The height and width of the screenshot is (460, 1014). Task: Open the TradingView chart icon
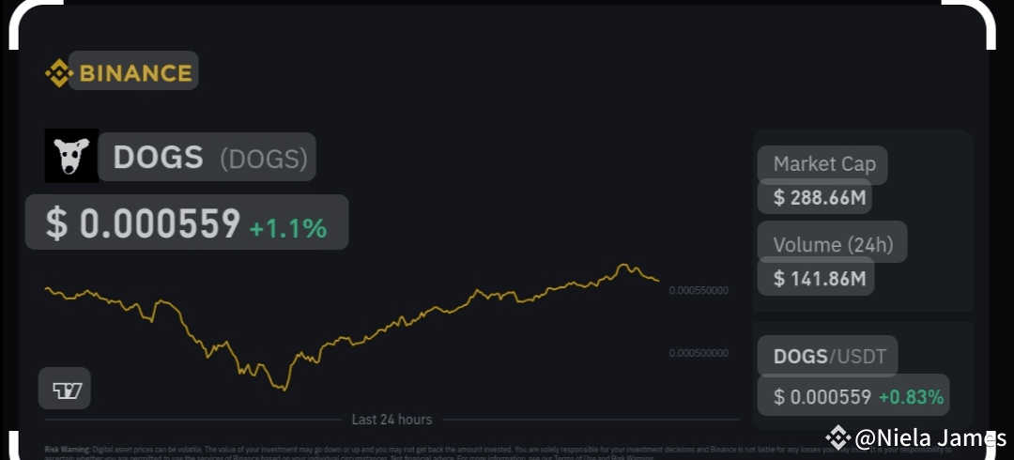65,389
